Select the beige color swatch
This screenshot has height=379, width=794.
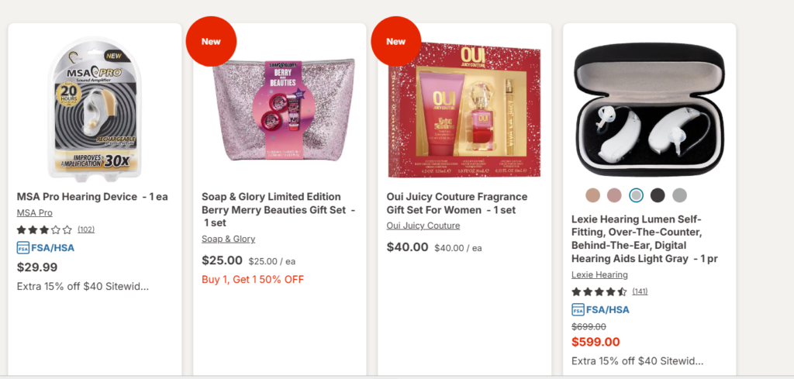tap(592, 195)
